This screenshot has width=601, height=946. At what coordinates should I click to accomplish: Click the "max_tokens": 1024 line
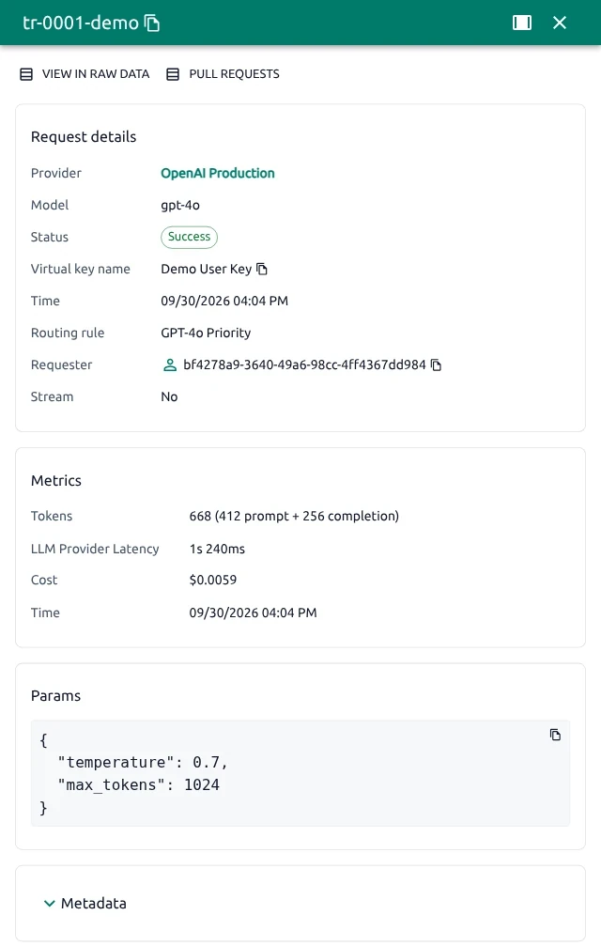tap(139, 785)
